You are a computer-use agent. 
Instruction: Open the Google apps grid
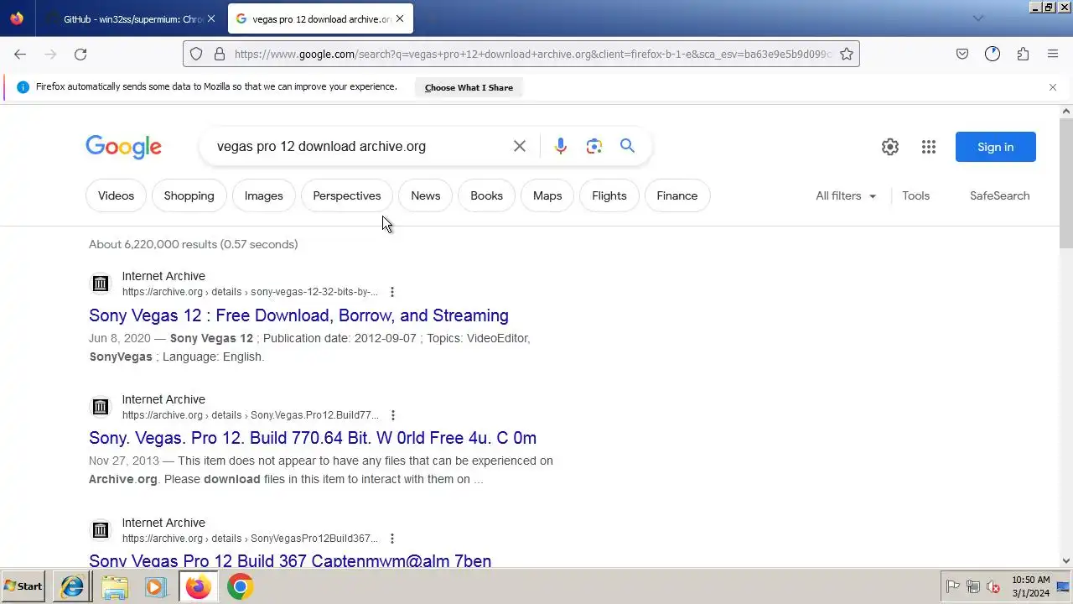click(929, 147)
